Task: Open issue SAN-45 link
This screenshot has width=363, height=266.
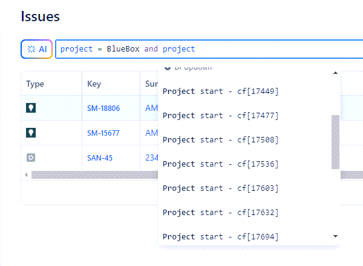Action: tap(100, 158)
